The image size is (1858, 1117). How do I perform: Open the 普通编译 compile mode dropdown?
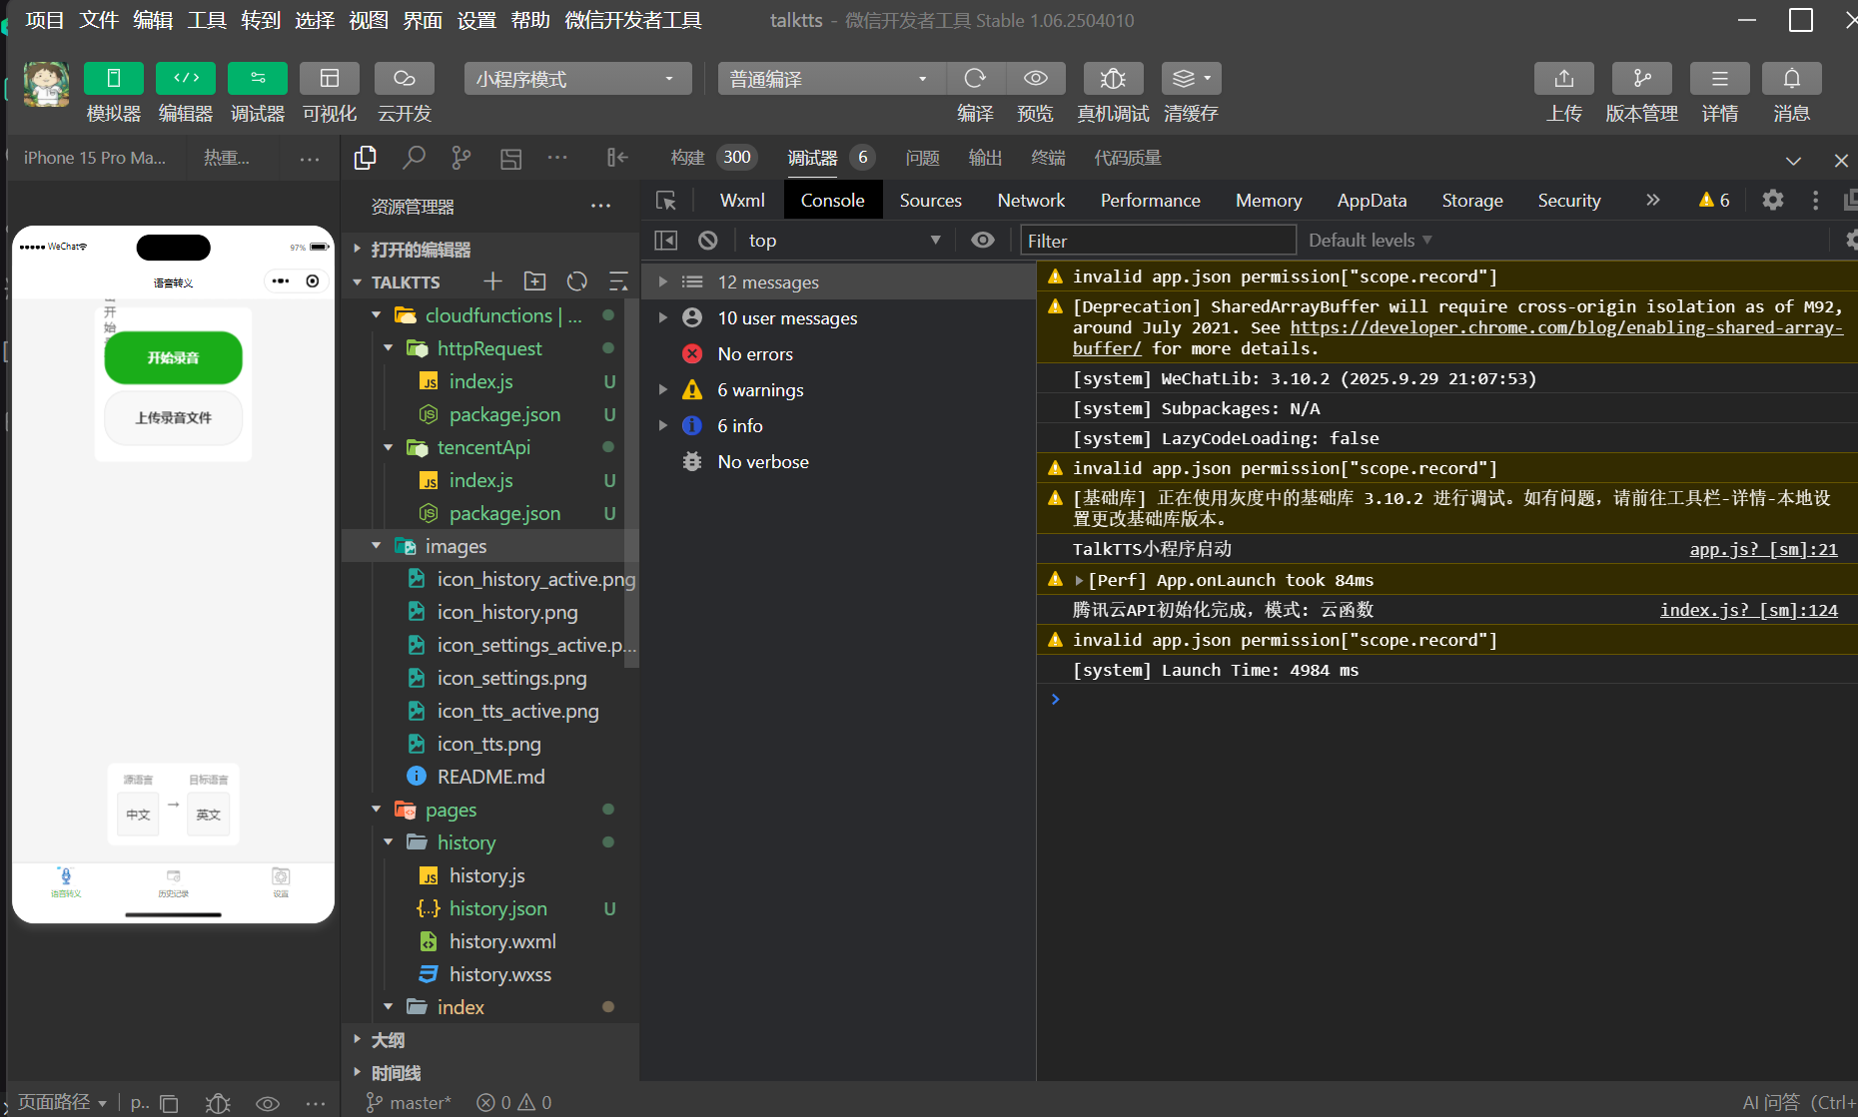[831, 79]
